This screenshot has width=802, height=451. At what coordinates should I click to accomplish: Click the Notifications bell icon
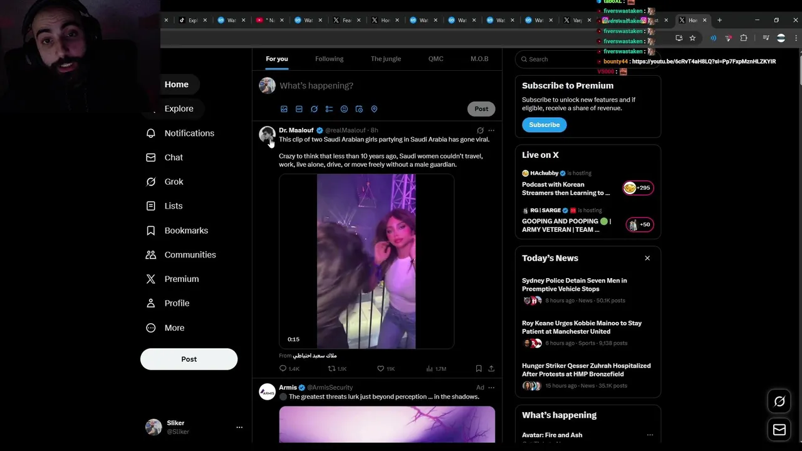[150, 133]
